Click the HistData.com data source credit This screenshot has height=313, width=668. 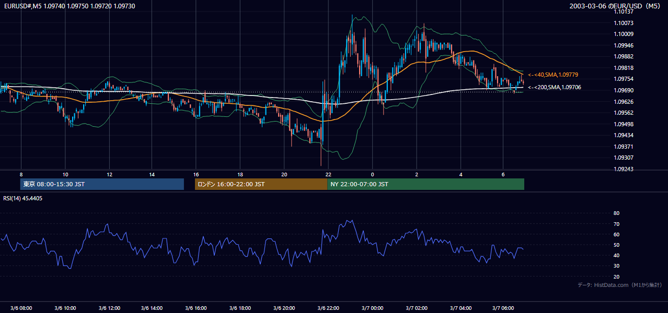tap(620, 285)
